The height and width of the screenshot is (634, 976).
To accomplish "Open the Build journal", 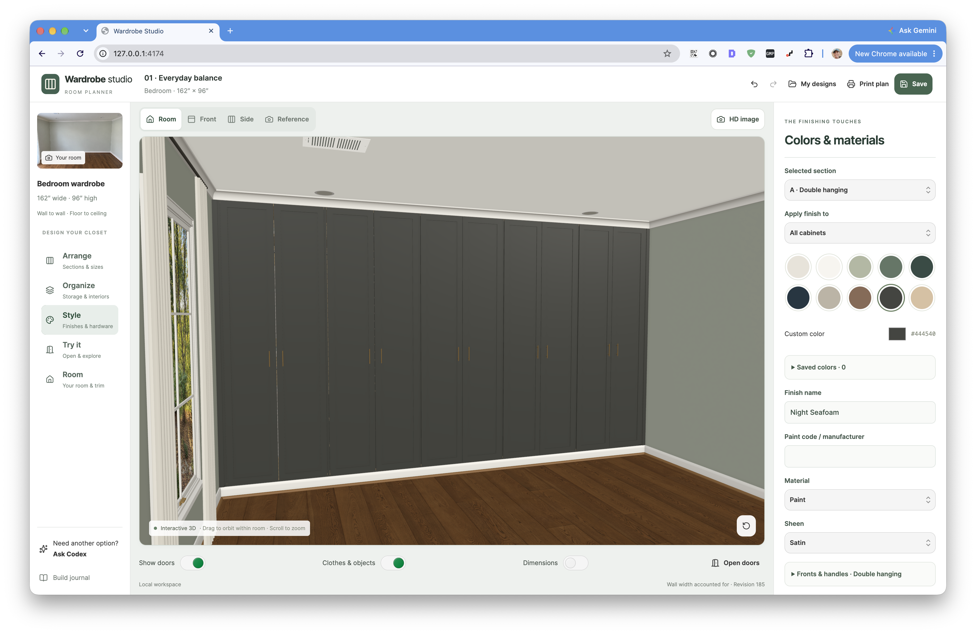I will point(64,578).
